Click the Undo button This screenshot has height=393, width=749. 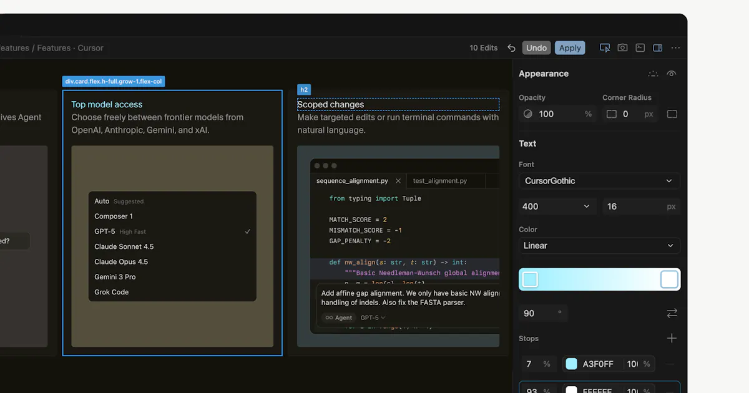coord(536,48)
